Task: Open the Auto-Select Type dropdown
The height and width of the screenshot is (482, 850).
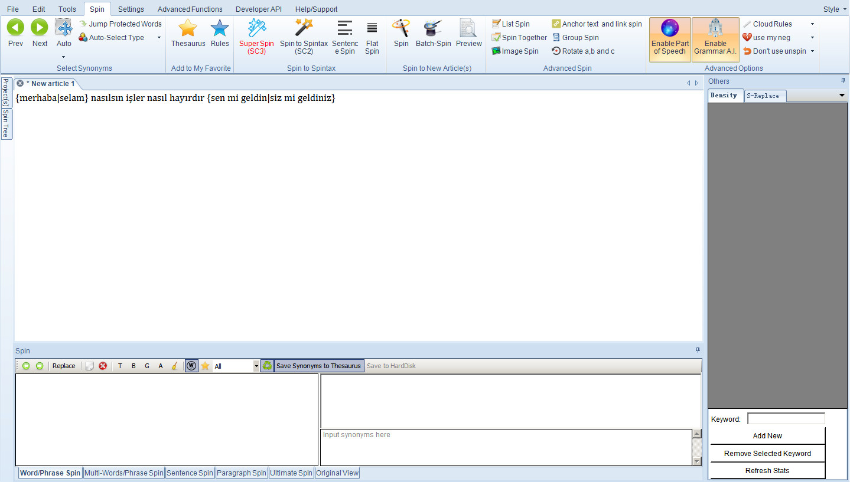Action: pyautogui.click(x=159, y=38)
